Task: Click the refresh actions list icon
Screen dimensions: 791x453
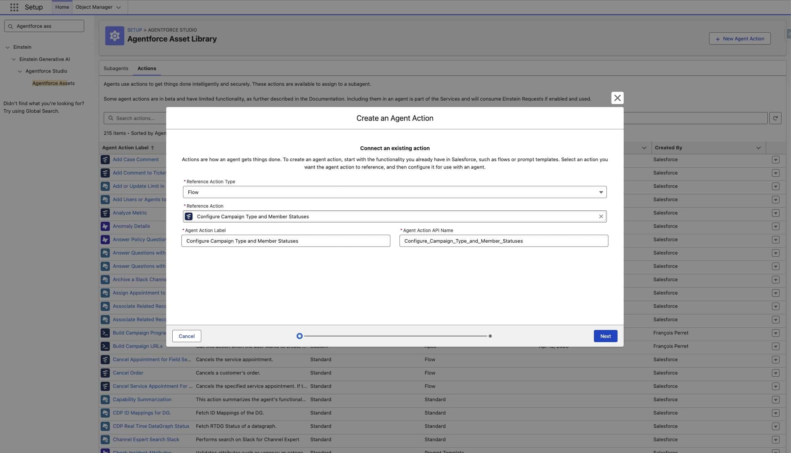Action: (775, 118)
